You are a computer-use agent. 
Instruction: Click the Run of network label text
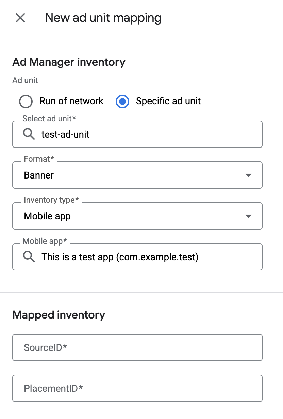point(71,101)
